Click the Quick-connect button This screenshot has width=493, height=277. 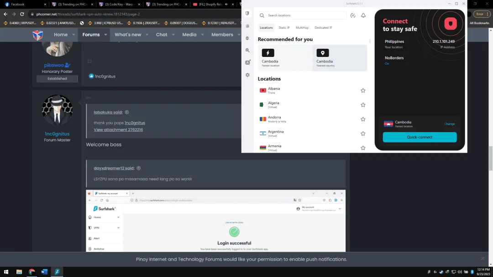(x=420, y=137)
